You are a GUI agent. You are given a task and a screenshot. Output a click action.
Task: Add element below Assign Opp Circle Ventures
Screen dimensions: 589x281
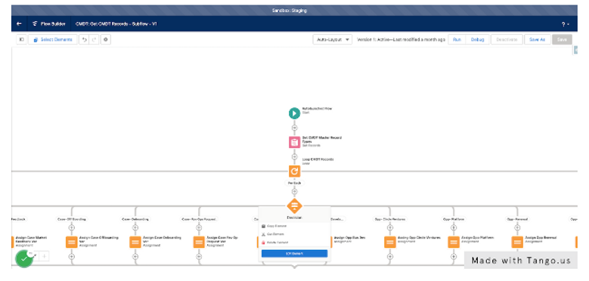click(390, 257)
